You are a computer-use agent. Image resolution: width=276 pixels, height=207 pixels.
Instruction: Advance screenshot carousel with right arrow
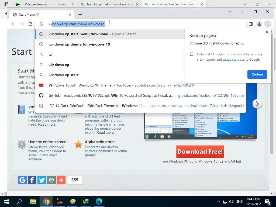tap(257, 104)
